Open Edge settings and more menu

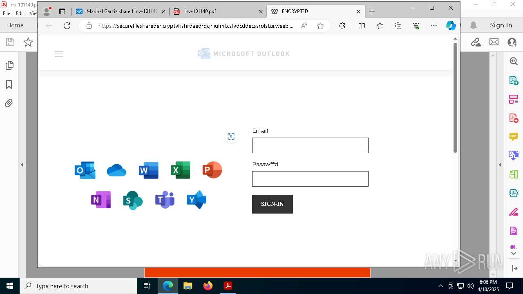pos(434,26)
